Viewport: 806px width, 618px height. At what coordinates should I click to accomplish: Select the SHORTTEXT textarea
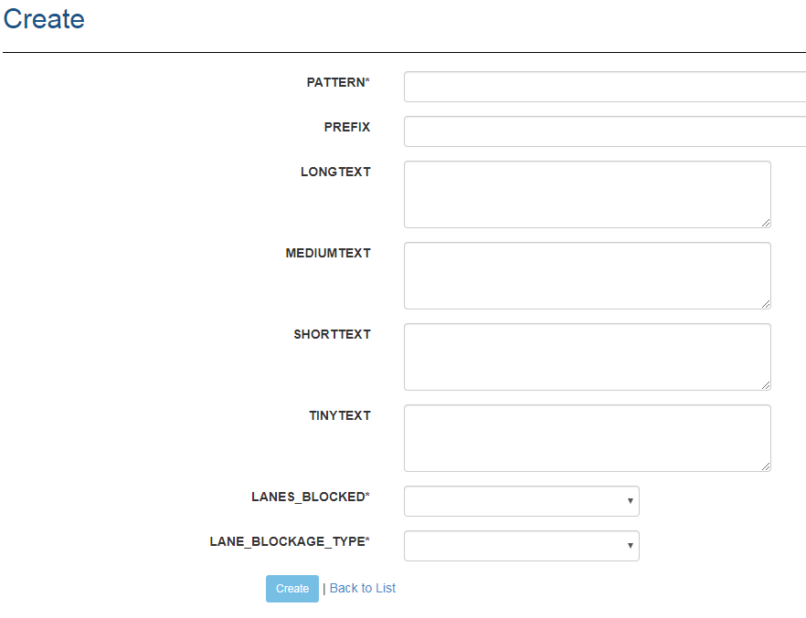click(x=587, y=357)
